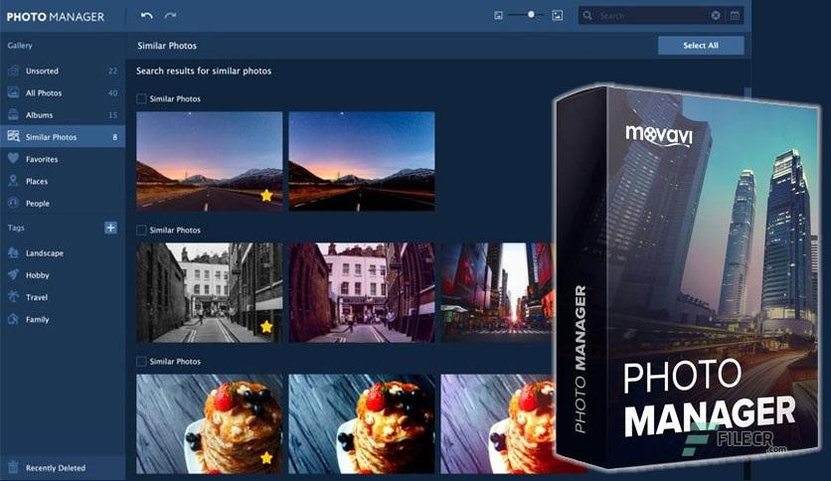
Task: Select the starred pancake photo
Action: 210,423
